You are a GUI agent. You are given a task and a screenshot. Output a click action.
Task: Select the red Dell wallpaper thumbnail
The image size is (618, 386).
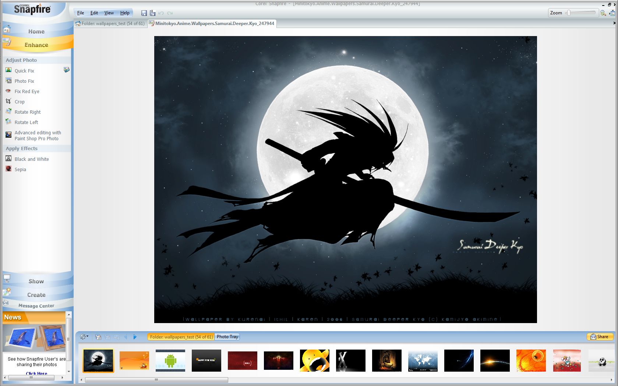(x=243, y=361)
